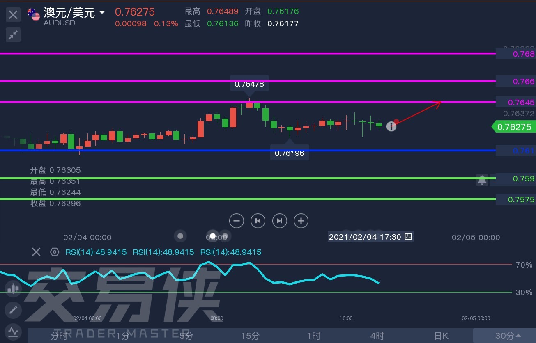Collapse the chart with the shrink arrows icon
The image size is (536, 343).
coord(13,35)
